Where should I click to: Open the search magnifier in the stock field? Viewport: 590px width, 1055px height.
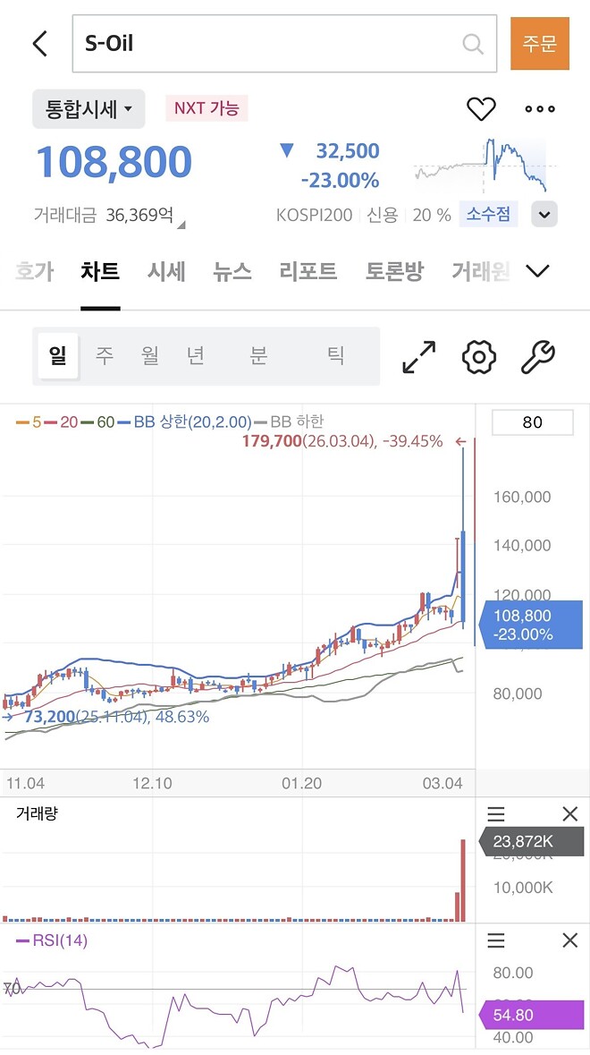[x=472, y=43]
